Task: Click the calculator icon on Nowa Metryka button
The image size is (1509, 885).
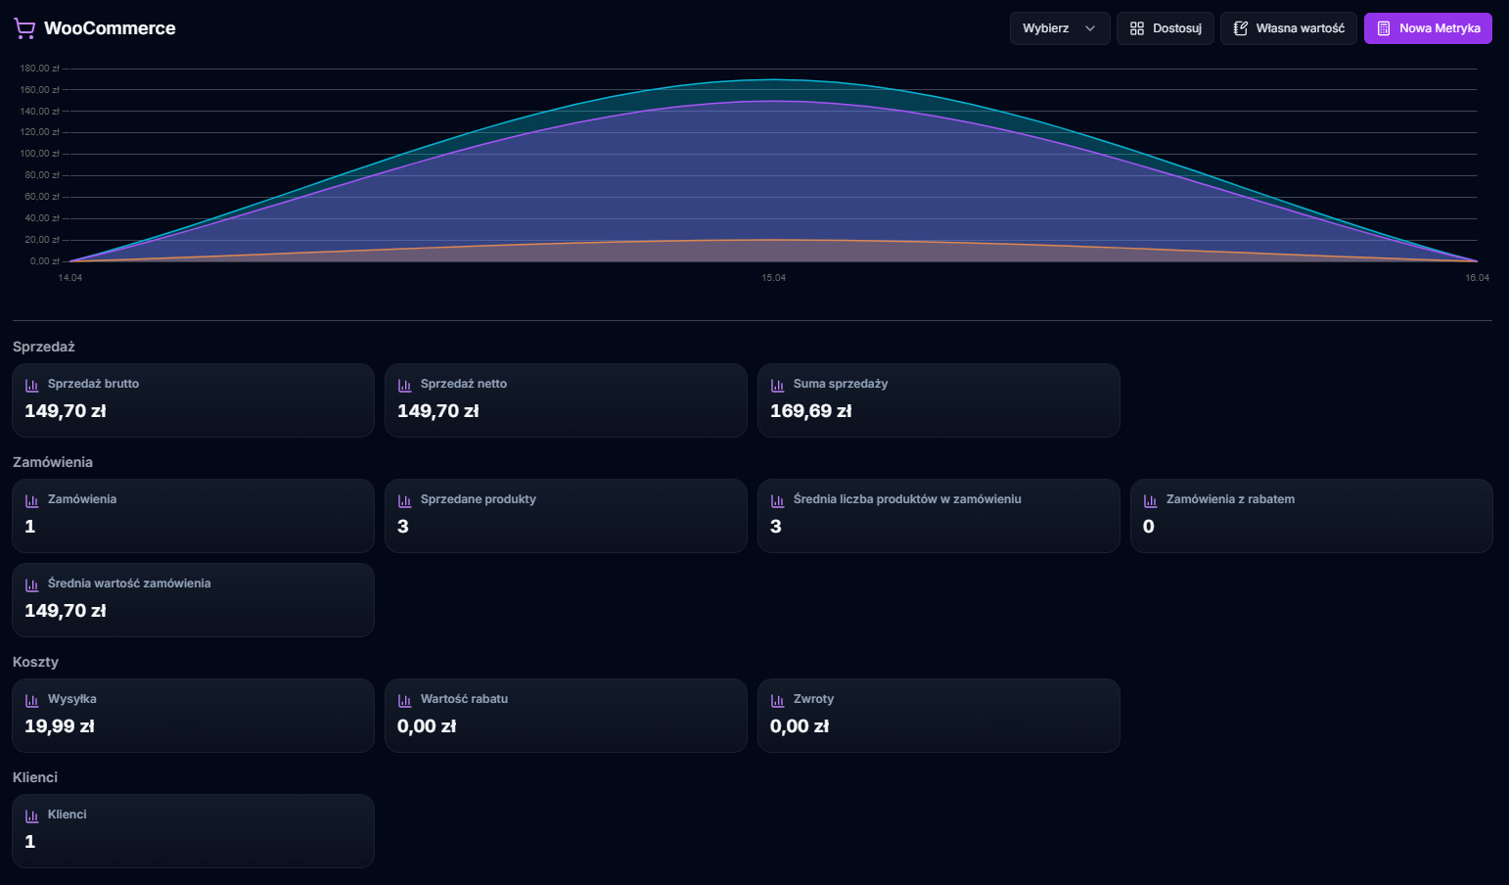Action: pyautogui.click(x=1382, y=28)
